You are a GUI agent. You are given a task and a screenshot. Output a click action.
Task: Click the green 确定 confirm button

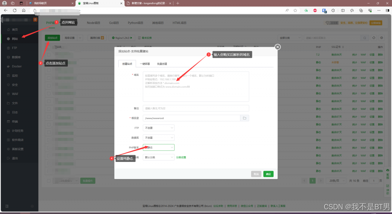[268, 174]
